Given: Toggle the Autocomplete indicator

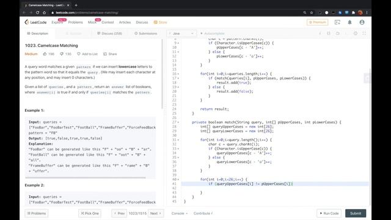Looking at the screenshot, I should coord(213,34).
